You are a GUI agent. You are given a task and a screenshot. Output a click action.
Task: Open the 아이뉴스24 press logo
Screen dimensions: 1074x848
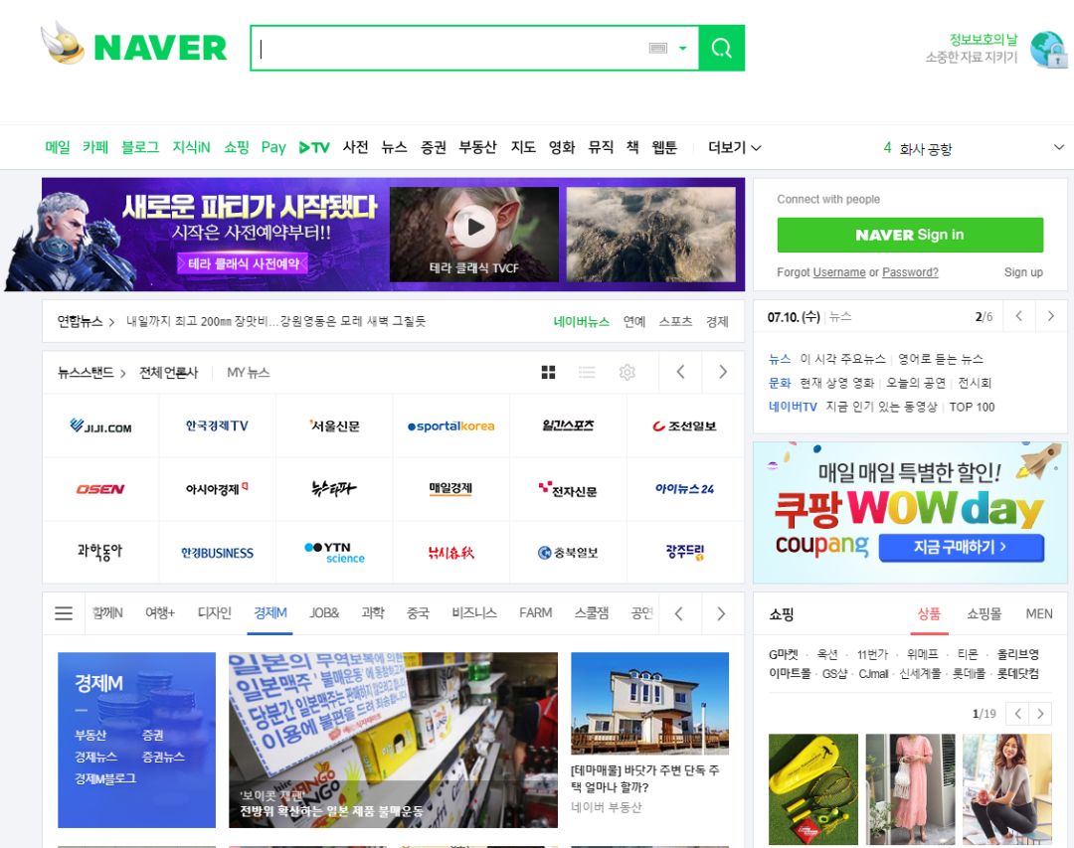click(x=685, y=489)
